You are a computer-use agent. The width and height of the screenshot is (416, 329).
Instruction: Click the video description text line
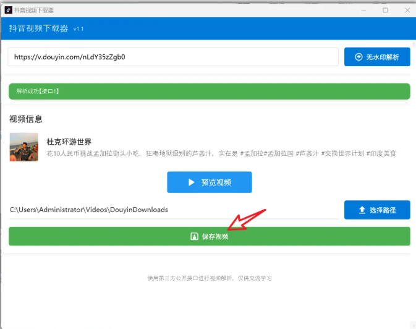(221, 153)
